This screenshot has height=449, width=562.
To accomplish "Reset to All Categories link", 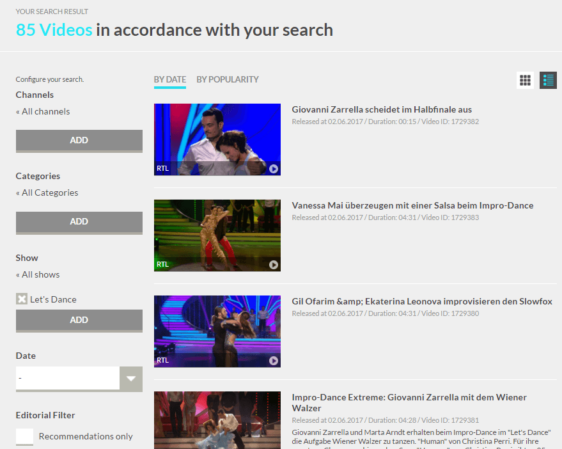I will [x=50, y=193].
